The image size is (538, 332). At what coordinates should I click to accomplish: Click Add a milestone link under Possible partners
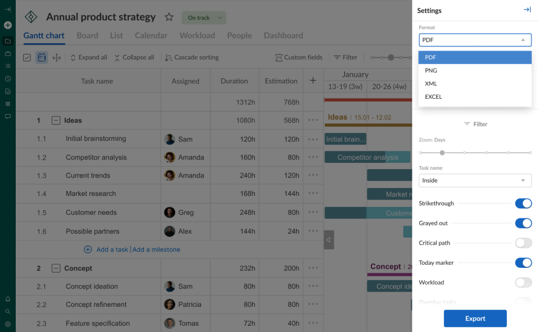pos(156,250)
